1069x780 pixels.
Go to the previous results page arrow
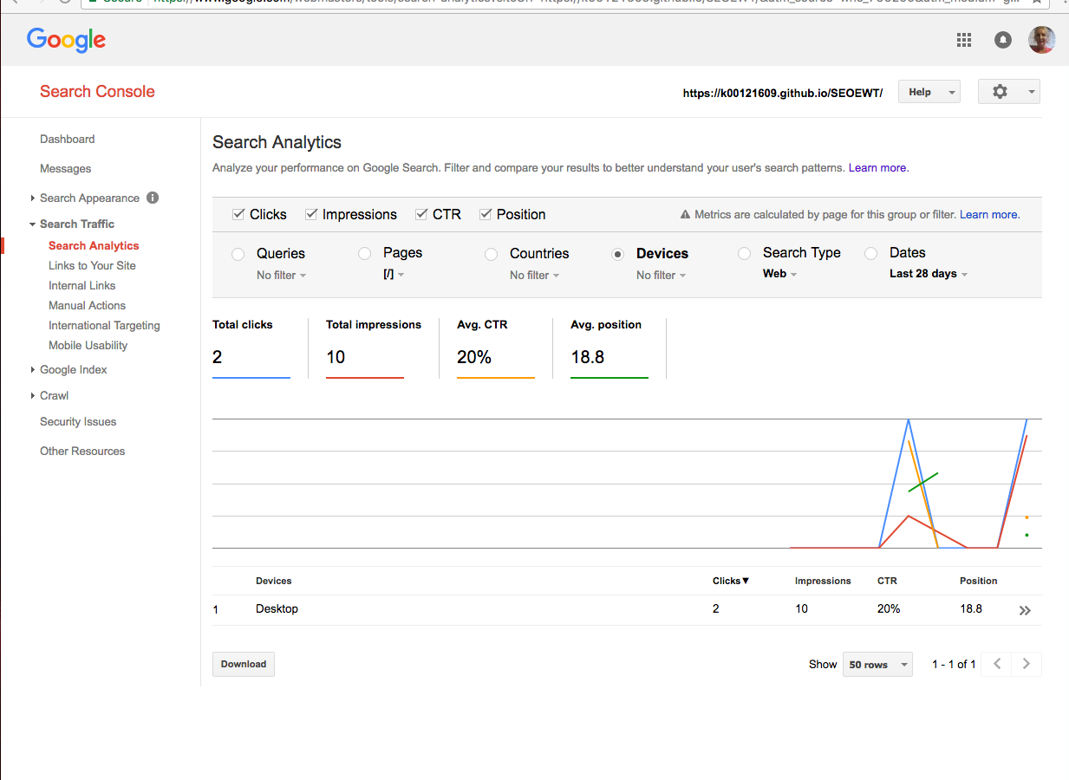click(997, 664)
